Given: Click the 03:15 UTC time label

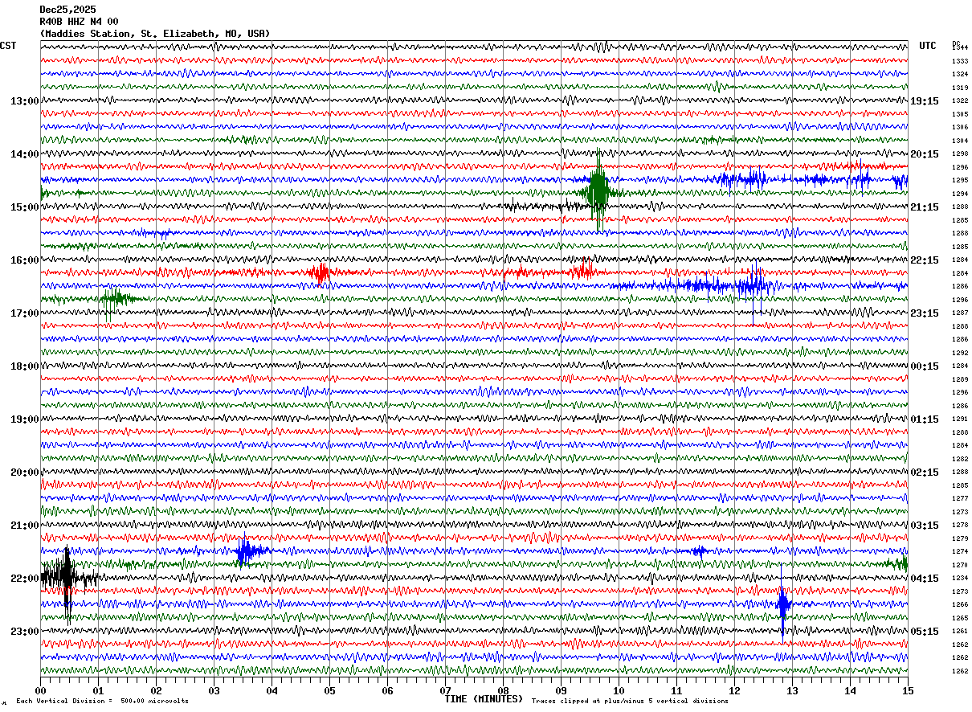Looking at the screenshot, I should [925, 526].
